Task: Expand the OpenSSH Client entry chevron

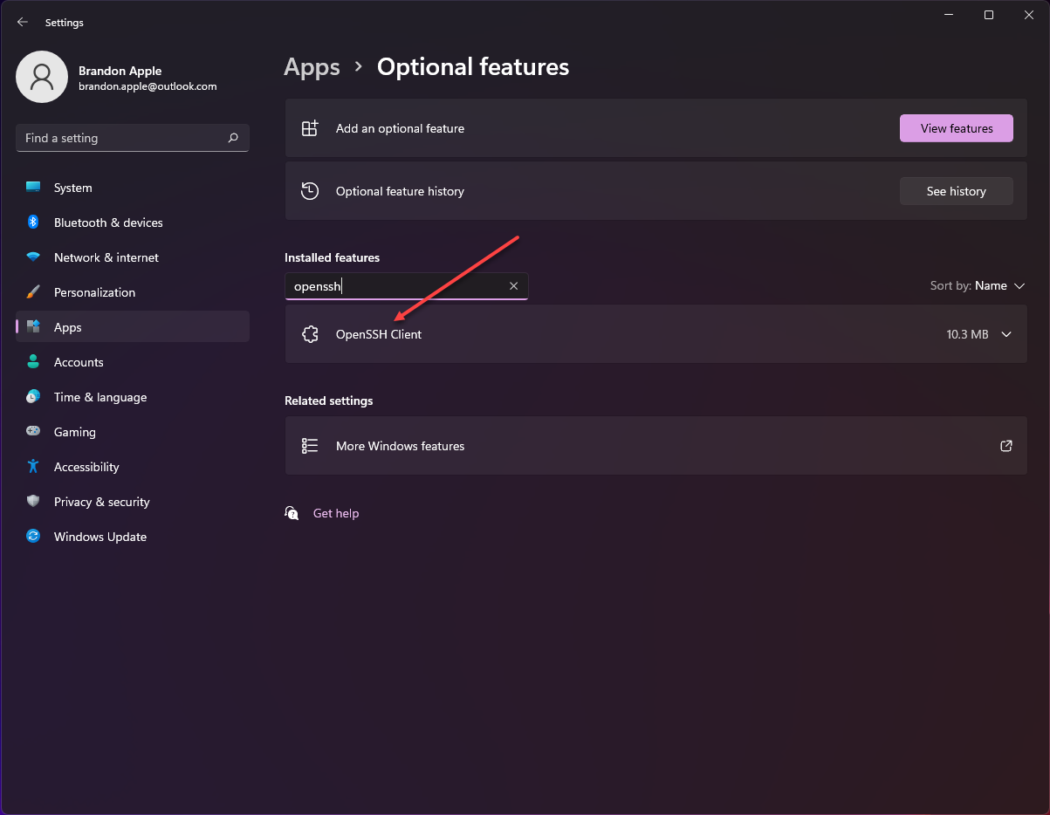Action: click(1006, 334)
